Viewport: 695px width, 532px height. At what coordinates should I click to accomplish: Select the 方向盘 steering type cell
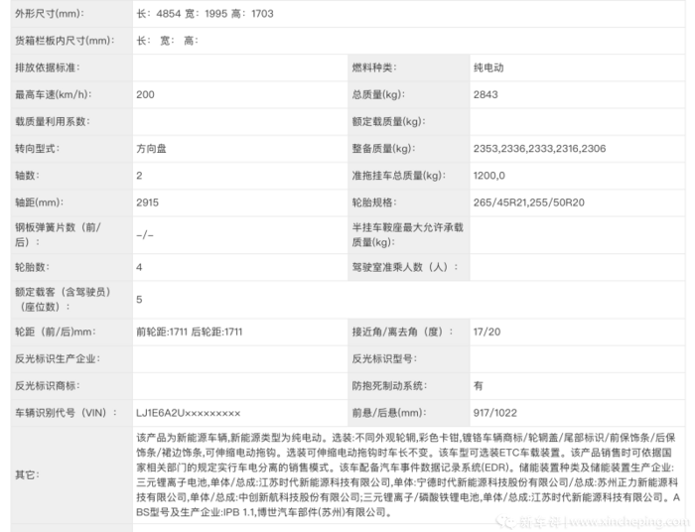click(x=152, y=148)
